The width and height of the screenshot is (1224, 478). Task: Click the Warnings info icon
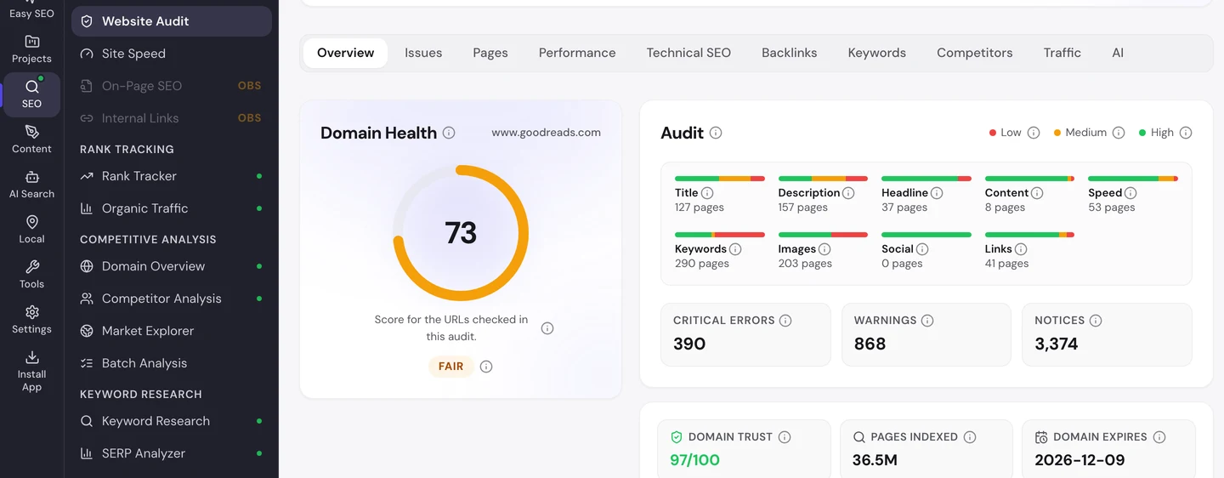point(927,321)
